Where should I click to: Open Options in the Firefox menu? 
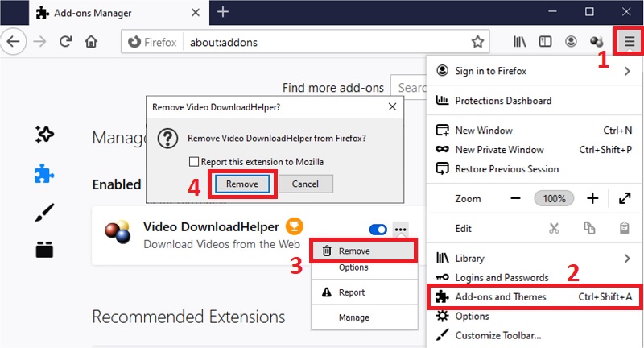(535, 316)
